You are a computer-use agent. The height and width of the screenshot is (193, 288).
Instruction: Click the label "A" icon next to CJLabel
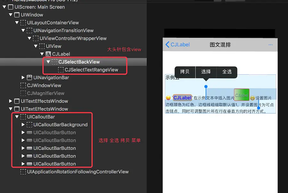pos(48,54)
